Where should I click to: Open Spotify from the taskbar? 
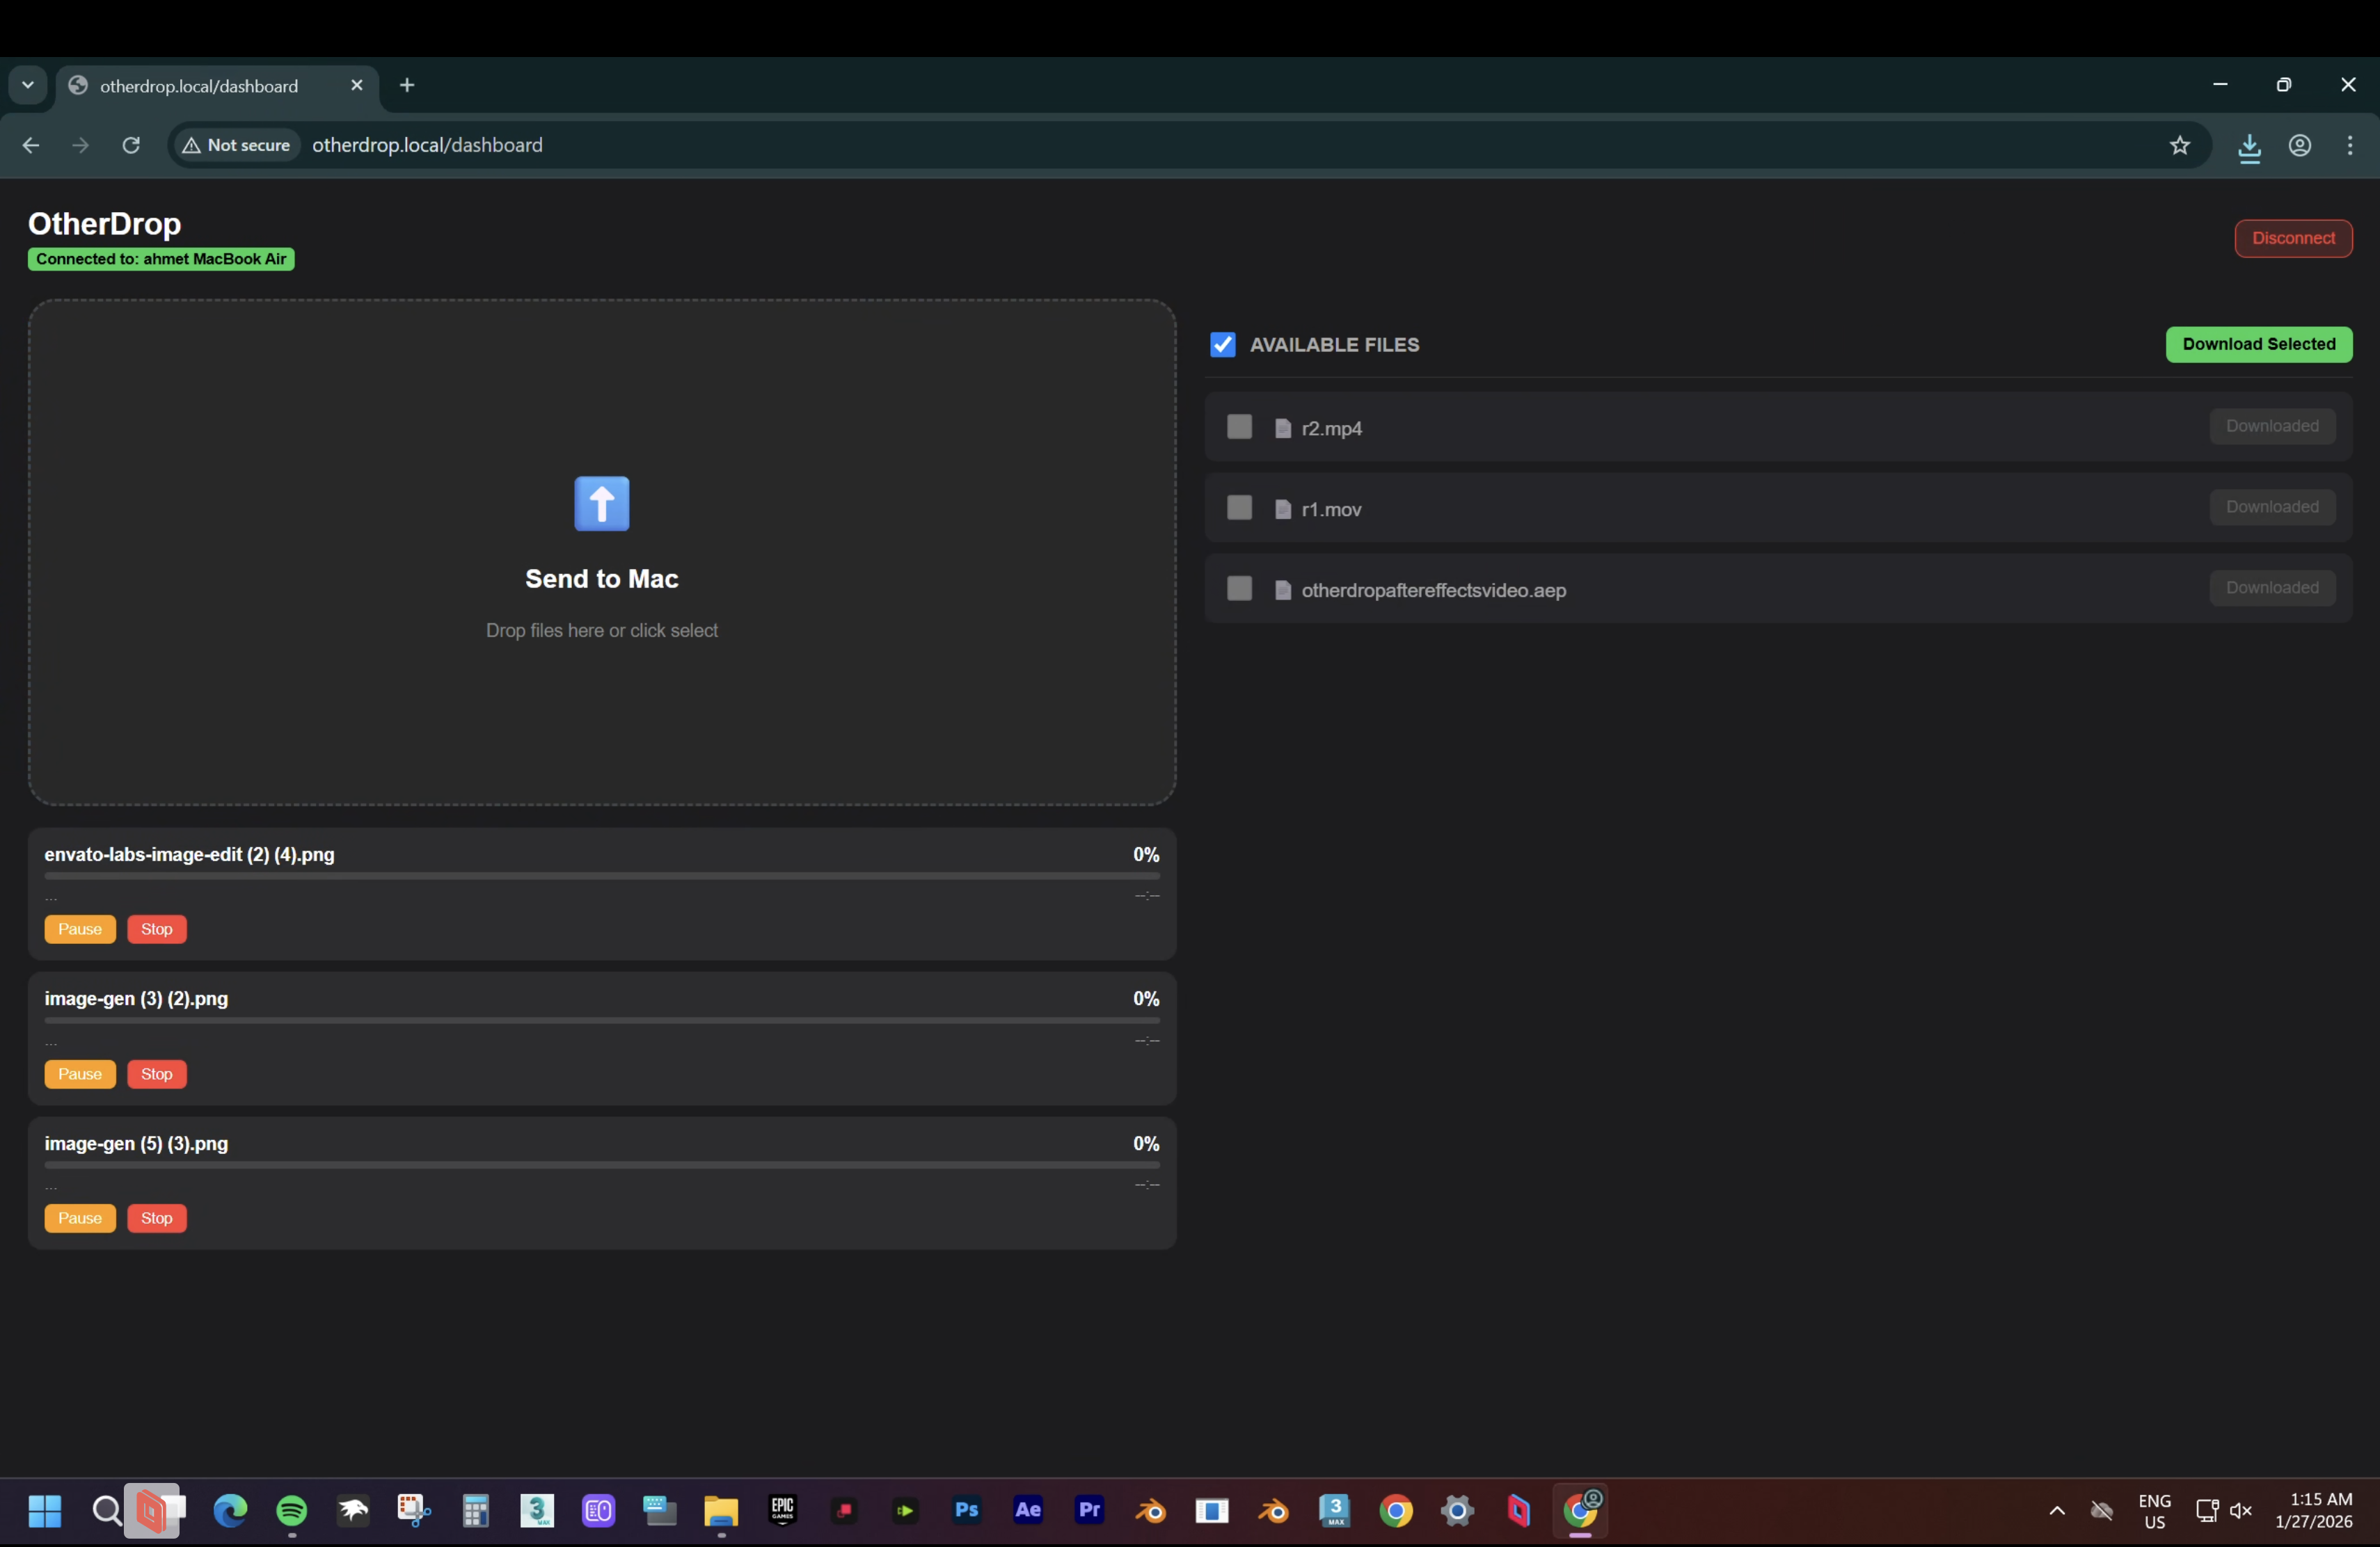(x=292, y=1510)
